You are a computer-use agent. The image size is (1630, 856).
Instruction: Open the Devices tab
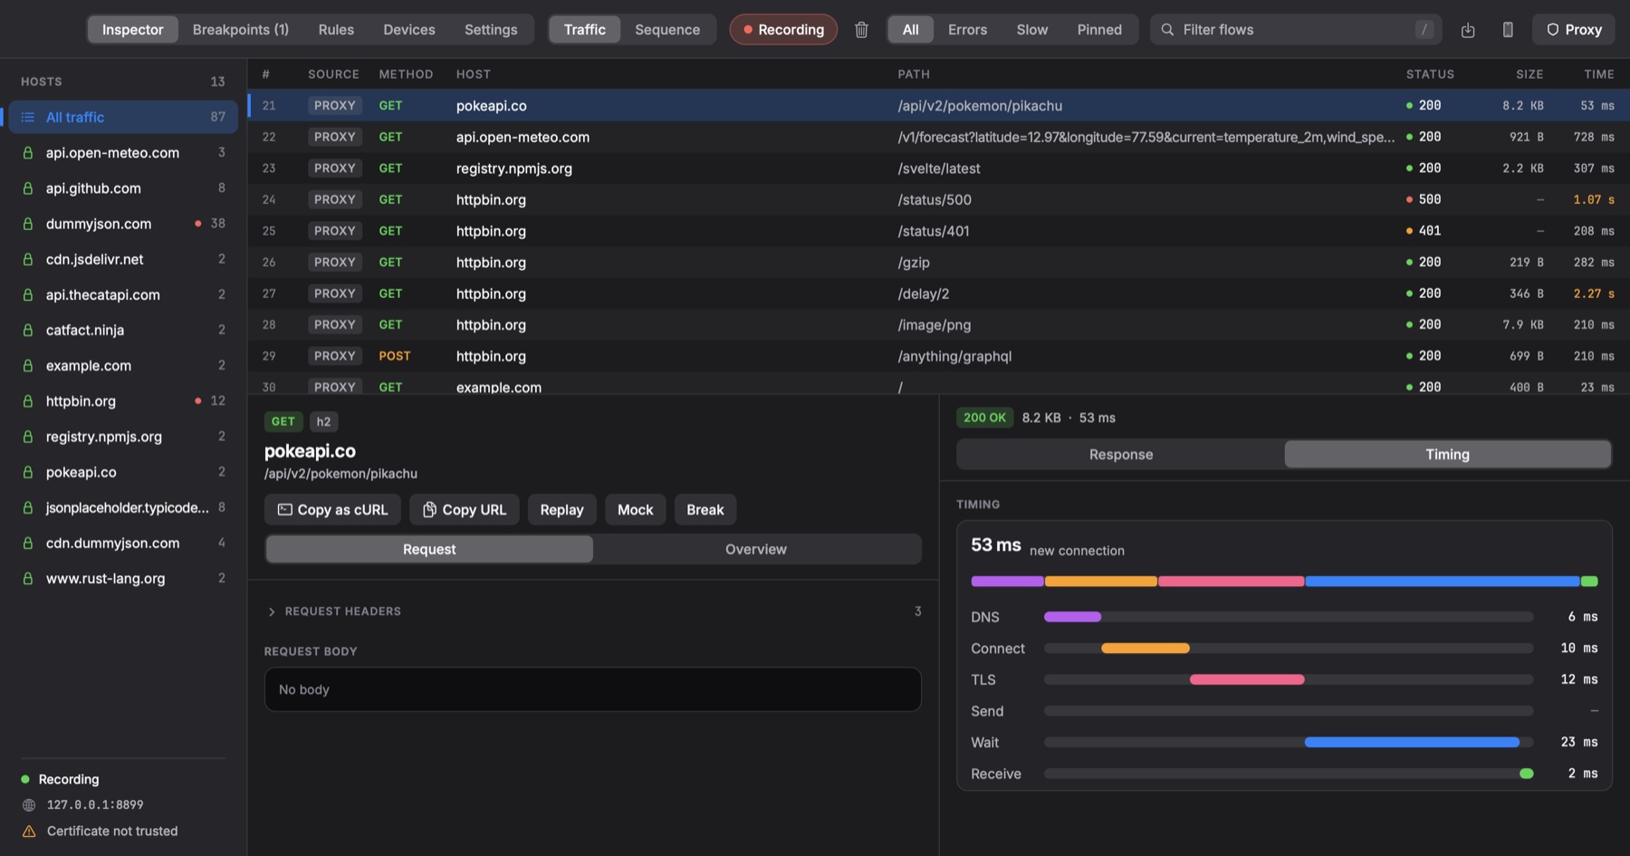409,29
